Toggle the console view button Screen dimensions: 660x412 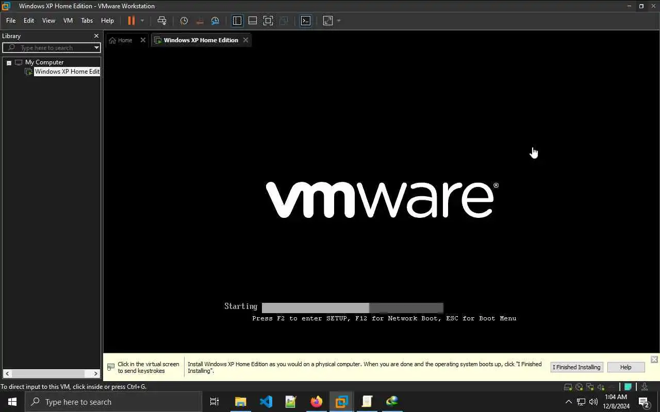pyautogui.click(x=306, y=21)
